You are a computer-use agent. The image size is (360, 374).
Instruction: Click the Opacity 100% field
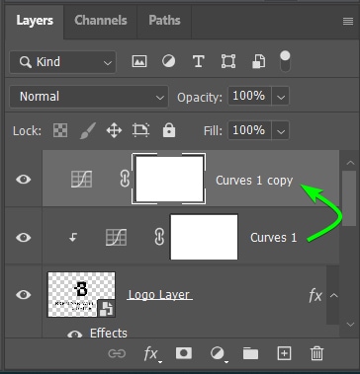[249, 97]
